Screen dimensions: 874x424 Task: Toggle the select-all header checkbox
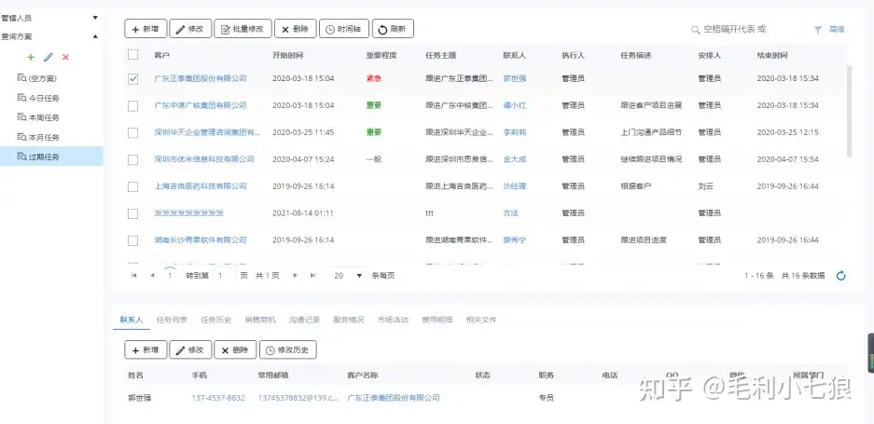pos(132,55)
